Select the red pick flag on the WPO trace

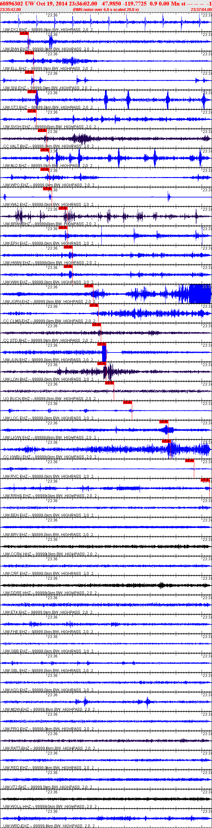click(45, 169)
